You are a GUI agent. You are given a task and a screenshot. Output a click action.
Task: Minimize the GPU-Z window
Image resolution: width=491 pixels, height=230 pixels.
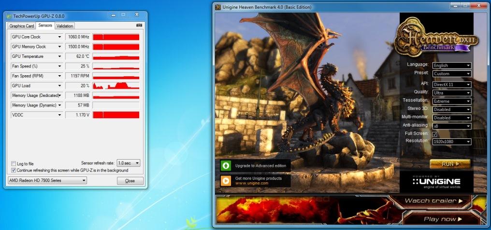click(114, 15)
